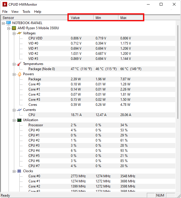
Task: Click the AMD Ryzen 5 CPU chip icon
Action: tap(14, 28)
